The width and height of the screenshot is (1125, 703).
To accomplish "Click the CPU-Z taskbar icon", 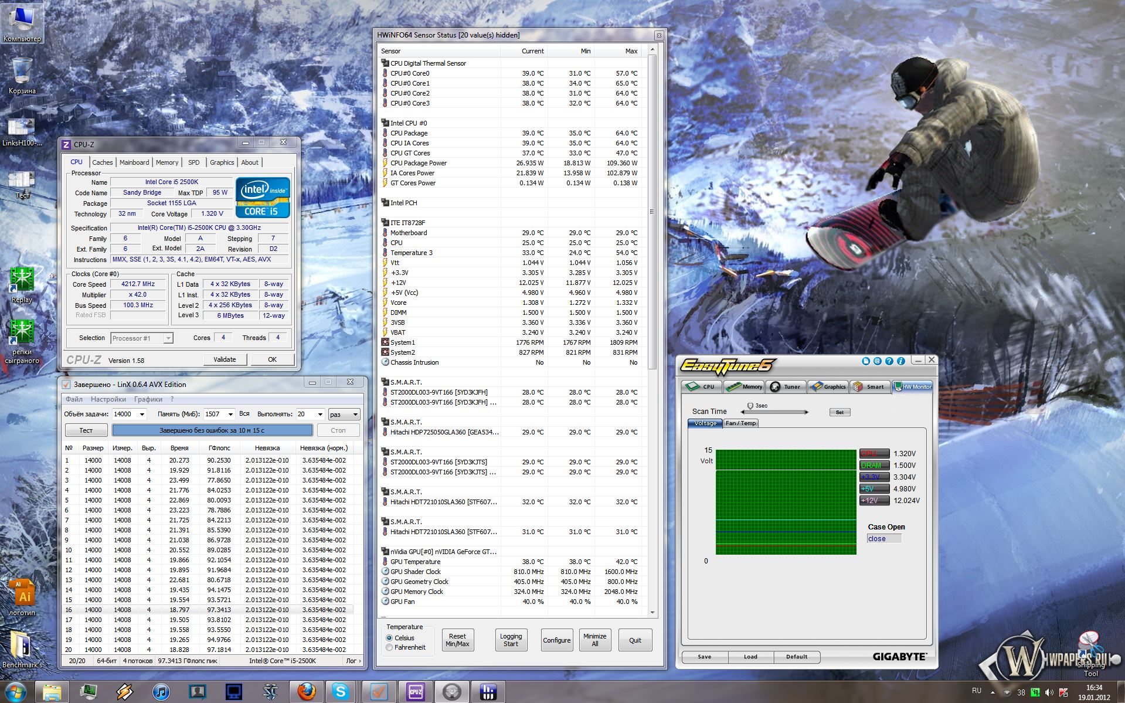I will (x=415, y=692).
